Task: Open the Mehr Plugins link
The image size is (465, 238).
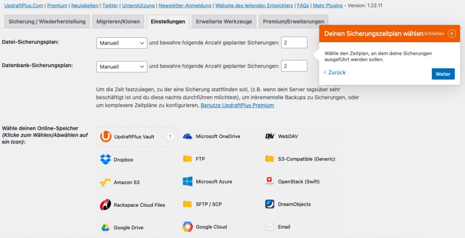Action: click(328, 5)
